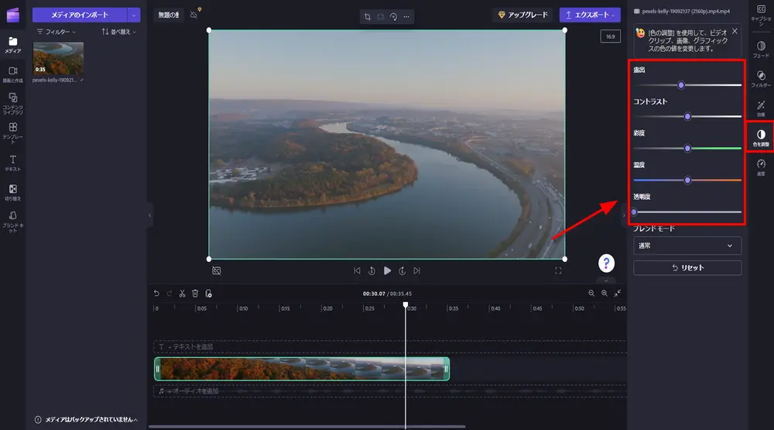Split the clip with the scissors tool
774x430 pixels.
(182, 294)
